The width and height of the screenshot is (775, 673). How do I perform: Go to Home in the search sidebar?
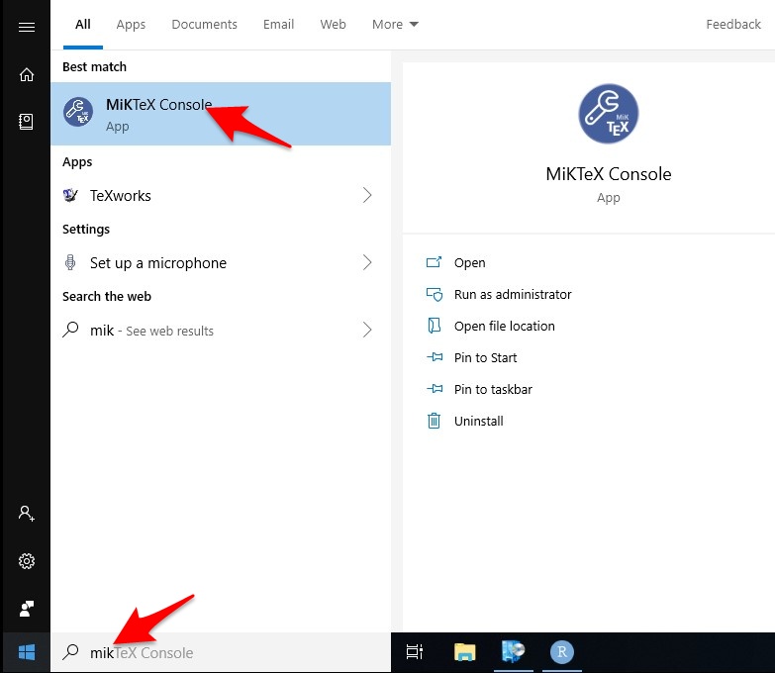point(26,74)
